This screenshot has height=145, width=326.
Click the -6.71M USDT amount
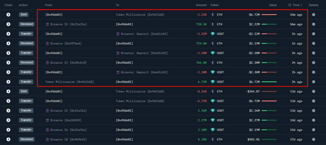[201, 101]
